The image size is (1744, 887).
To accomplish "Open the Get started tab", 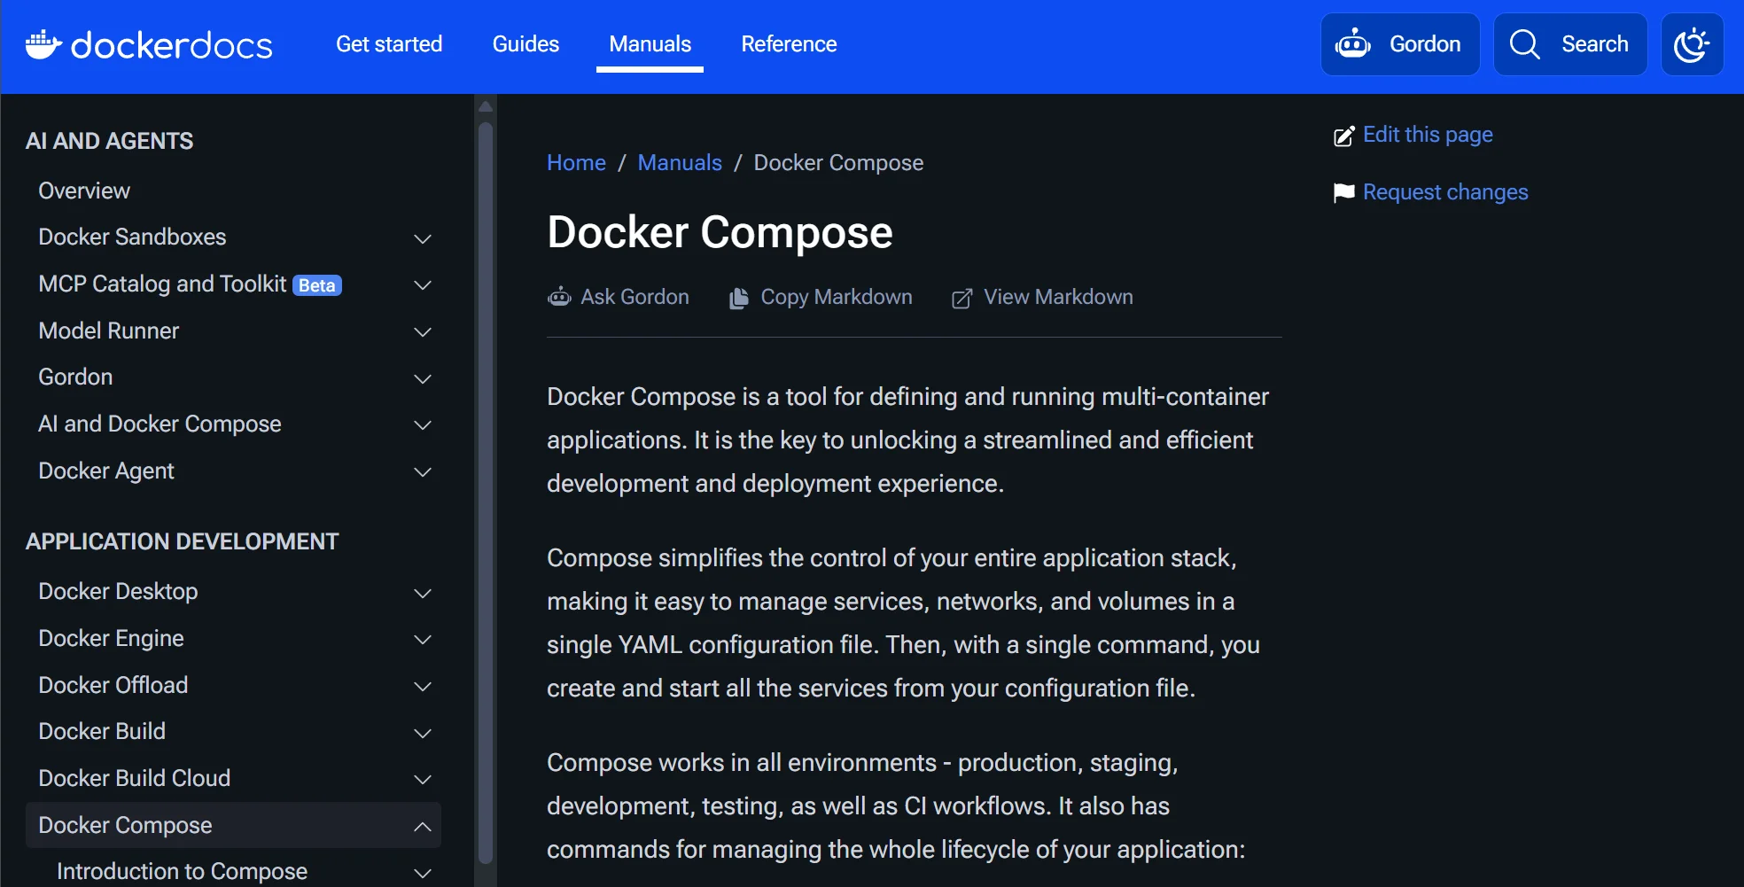I will click(389, 44).
